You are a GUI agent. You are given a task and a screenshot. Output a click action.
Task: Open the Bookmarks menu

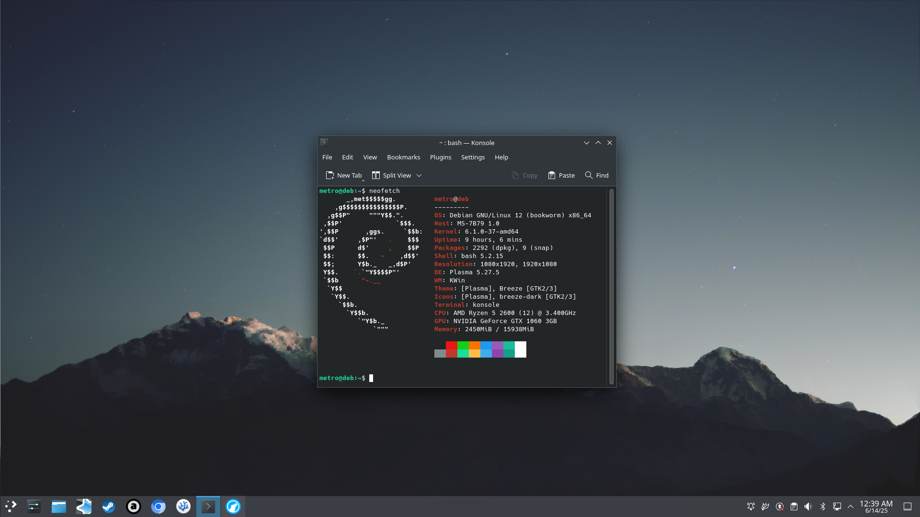click(403, 157)
